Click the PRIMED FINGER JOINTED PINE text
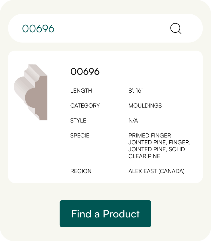This screenshot has width=211, height=241. pyautogui.click(x=149, y=135)
